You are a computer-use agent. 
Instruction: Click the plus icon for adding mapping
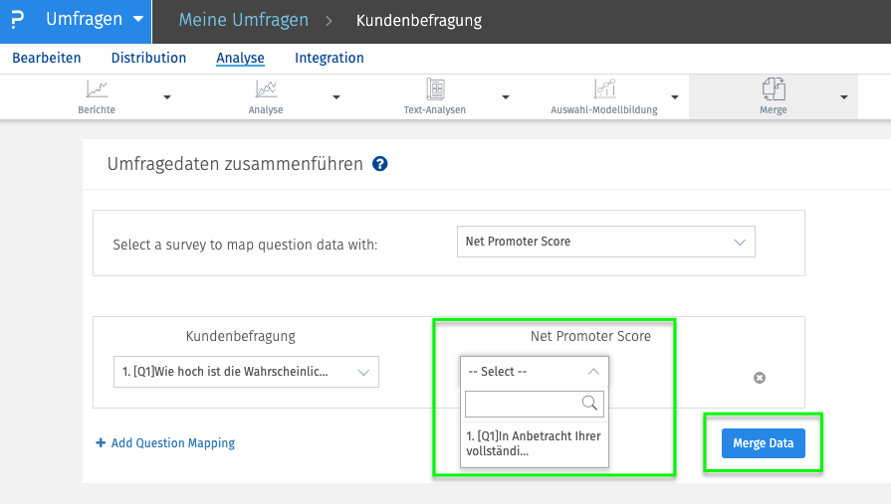(101, 442)
